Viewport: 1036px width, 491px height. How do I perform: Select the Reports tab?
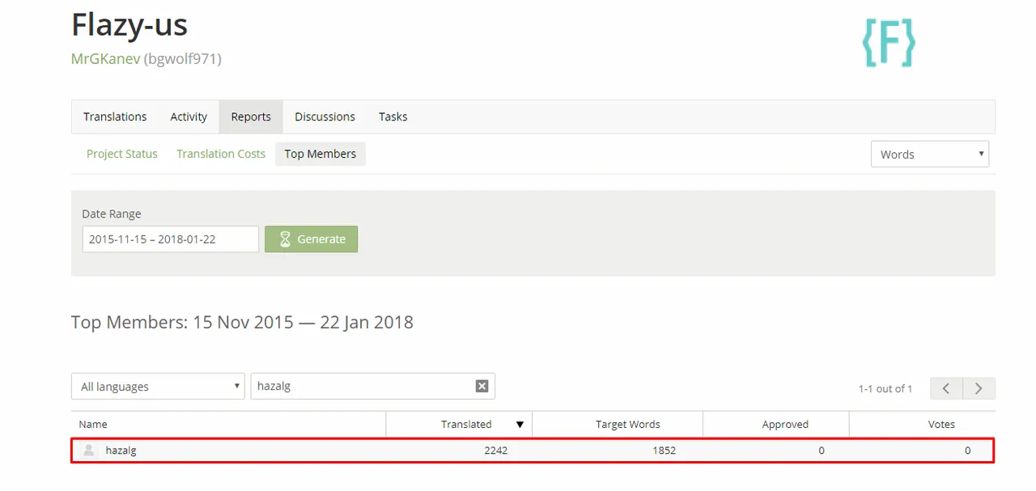[251, 116]
